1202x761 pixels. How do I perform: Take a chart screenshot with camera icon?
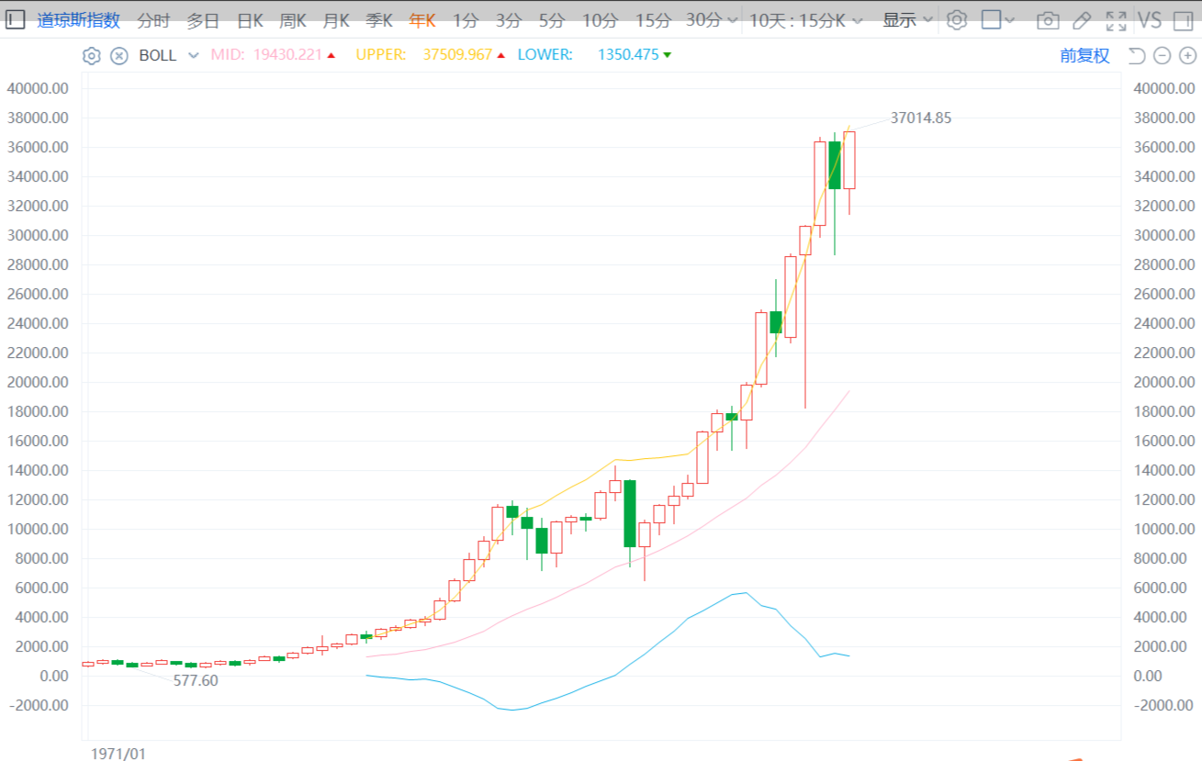pyautogui.click(x=1048, y=20)
